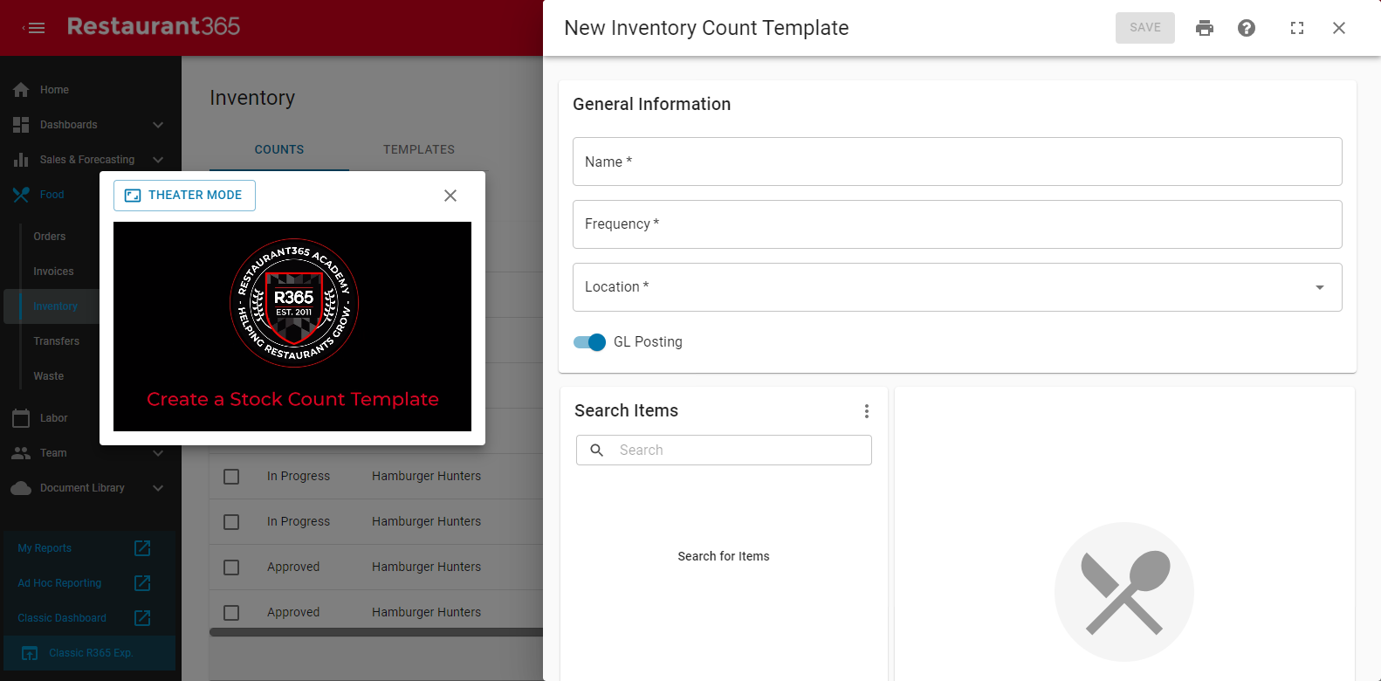Open My Reports external link icon

click(142, 548)
